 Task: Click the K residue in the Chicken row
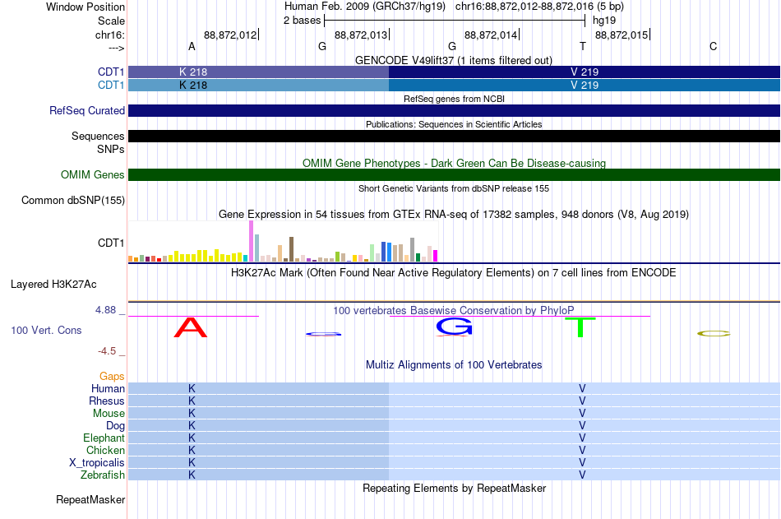point(192,450)
